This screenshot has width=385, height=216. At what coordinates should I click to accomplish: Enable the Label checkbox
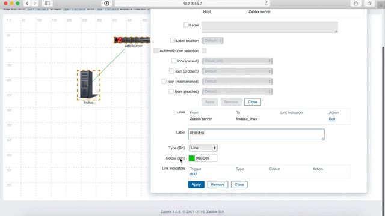(x=186, y=25)
